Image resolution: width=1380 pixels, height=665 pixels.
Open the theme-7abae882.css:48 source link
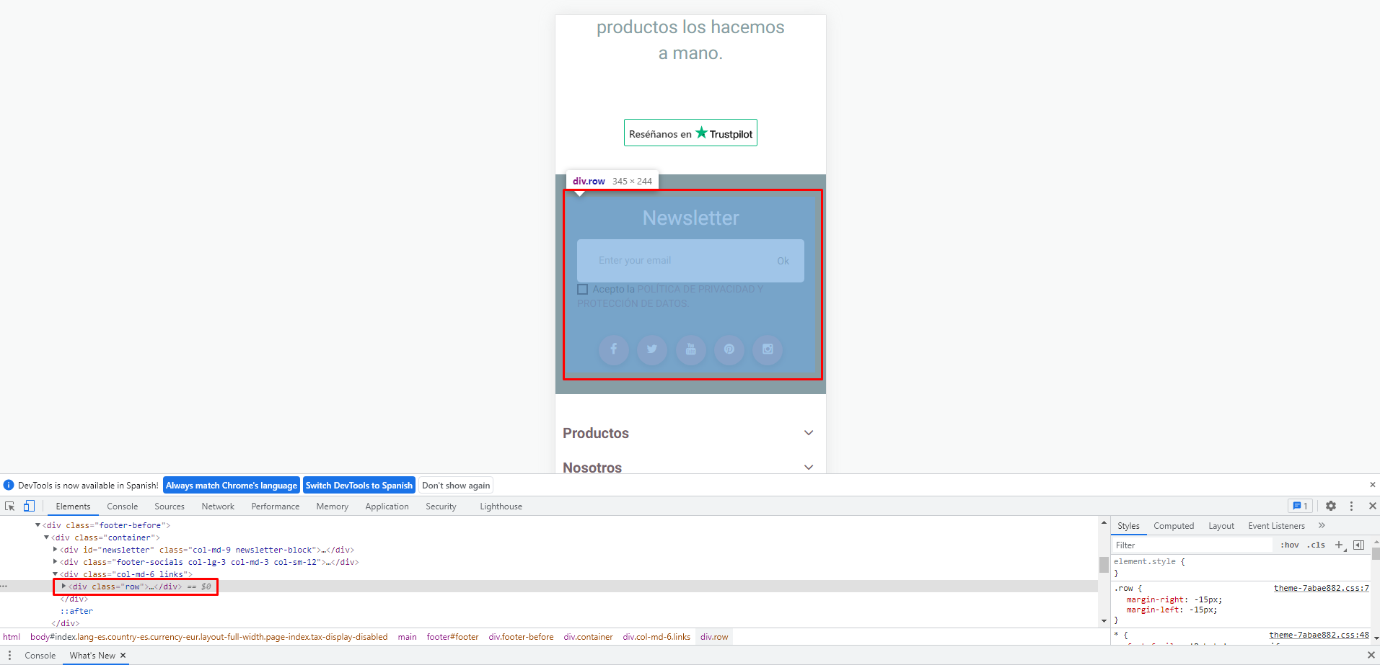point(1319,635)
